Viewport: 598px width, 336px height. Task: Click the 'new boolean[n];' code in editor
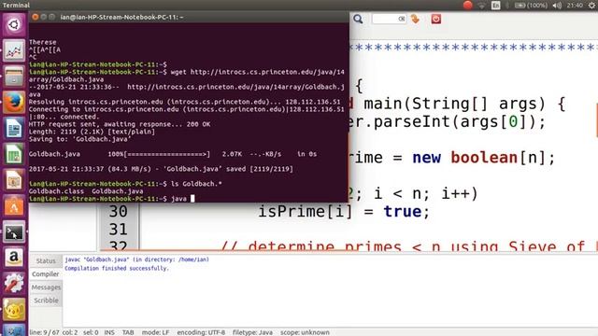click(484, 158)
